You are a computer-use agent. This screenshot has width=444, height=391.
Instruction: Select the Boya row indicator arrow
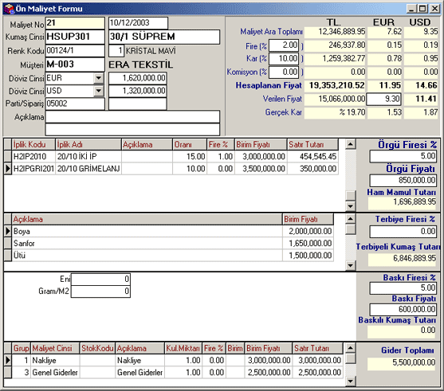click(8, 231)
